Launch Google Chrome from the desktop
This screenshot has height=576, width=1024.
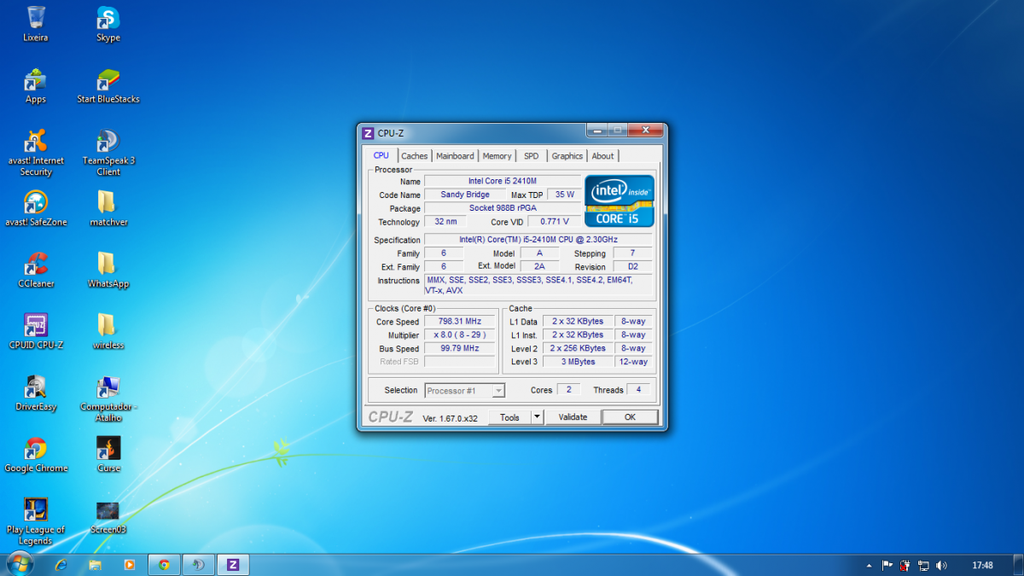pyautogui.click(x=36, y=454)
